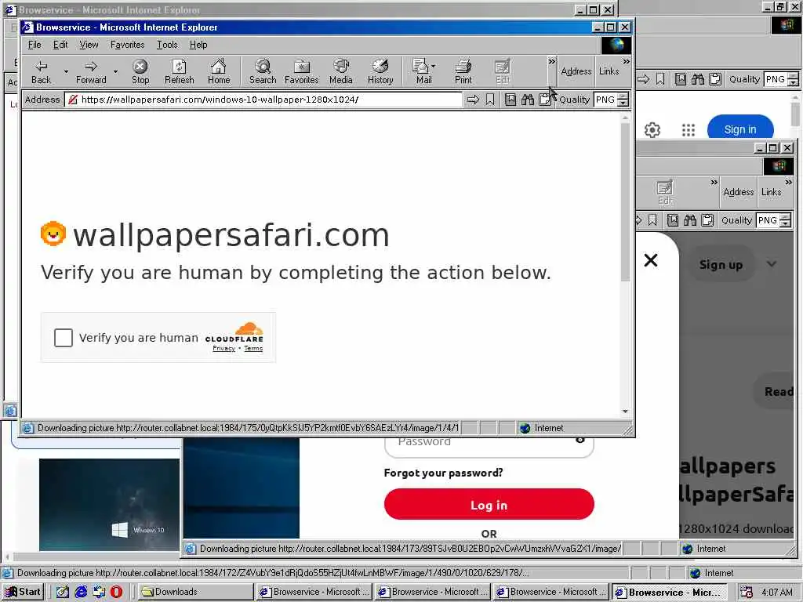Open the Windows Start menu
The width and height of the screenshot is (803, 602).
coord(23,592)
